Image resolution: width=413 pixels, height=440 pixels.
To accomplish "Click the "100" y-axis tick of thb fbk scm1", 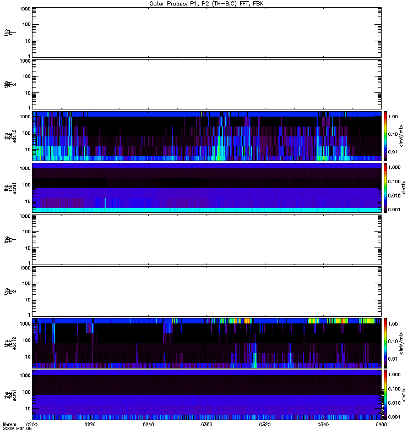I will (26, 185).
